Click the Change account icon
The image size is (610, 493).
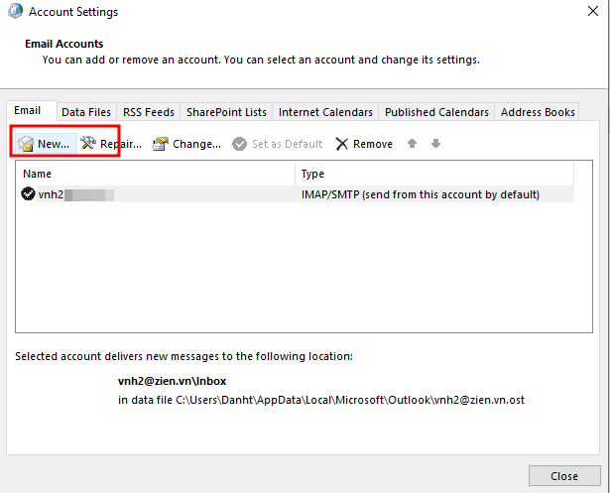[160, 144]
